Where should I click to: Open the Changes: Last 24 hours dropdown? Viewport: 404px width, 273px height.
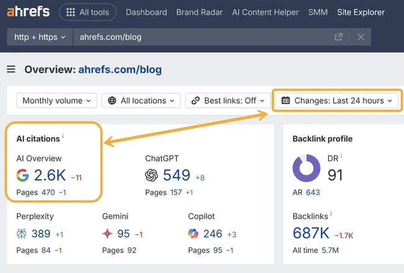pos(337,101)
